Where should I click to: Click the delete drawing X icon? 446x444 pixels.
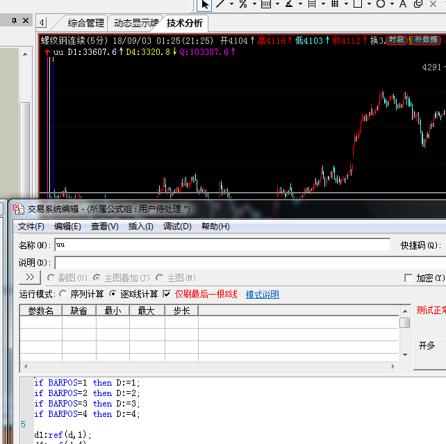pyautogui.click(x=433, y=3)
